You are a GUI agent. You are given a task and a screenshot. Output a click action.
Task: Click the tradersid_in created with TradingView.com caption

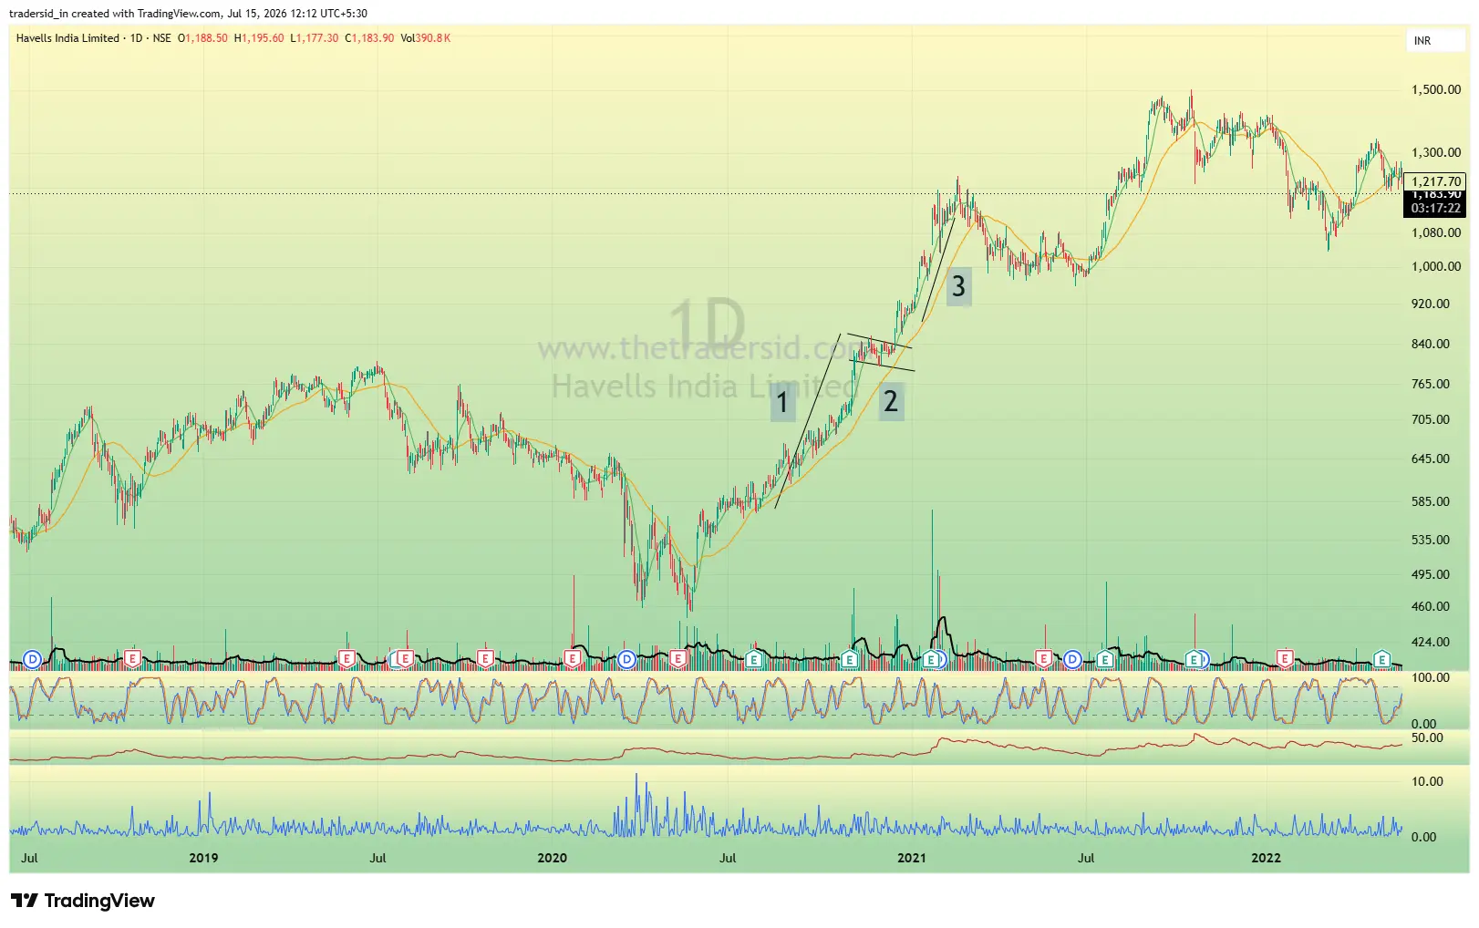click(189, 13)
